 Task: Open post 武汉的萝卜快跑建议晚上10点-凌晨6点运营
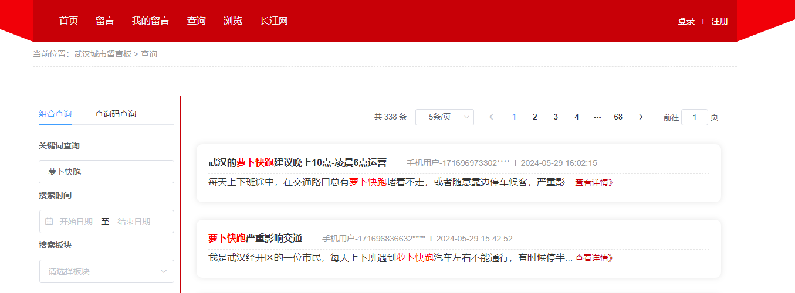(297, 163)
